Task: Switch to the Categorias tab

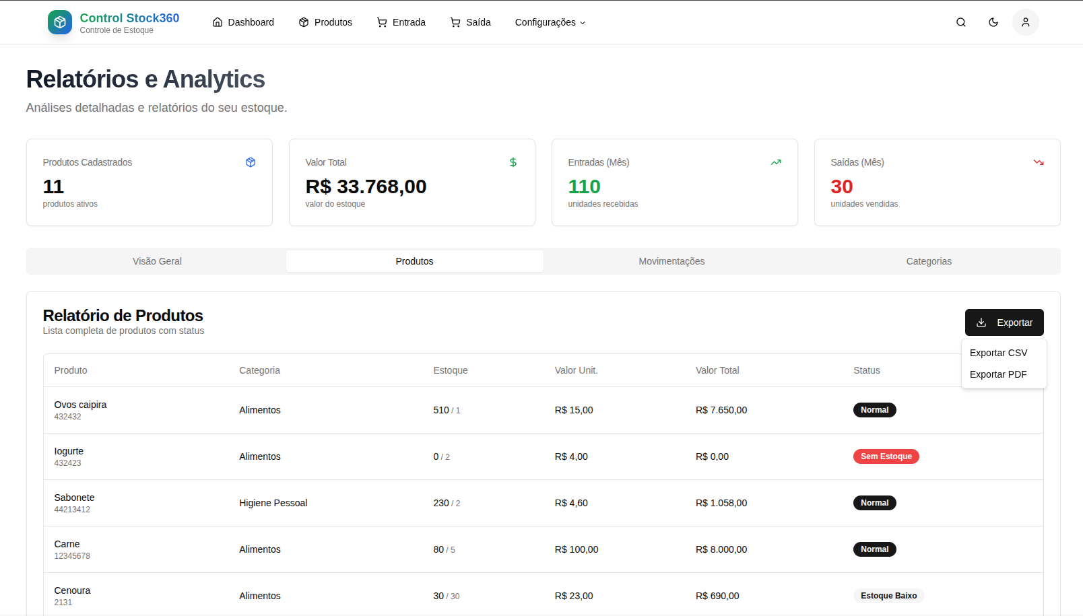Action: (929, 261)
